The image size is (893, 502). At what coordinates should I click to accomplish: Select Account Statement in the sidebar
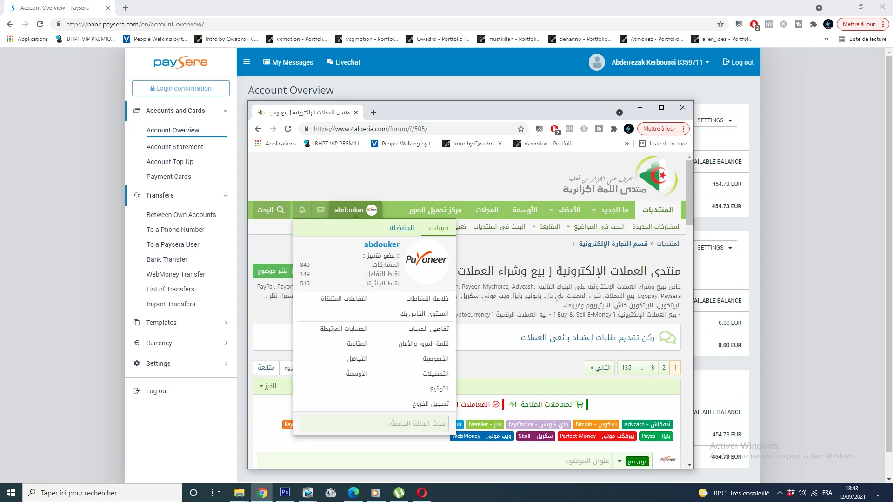pos(174,147)
